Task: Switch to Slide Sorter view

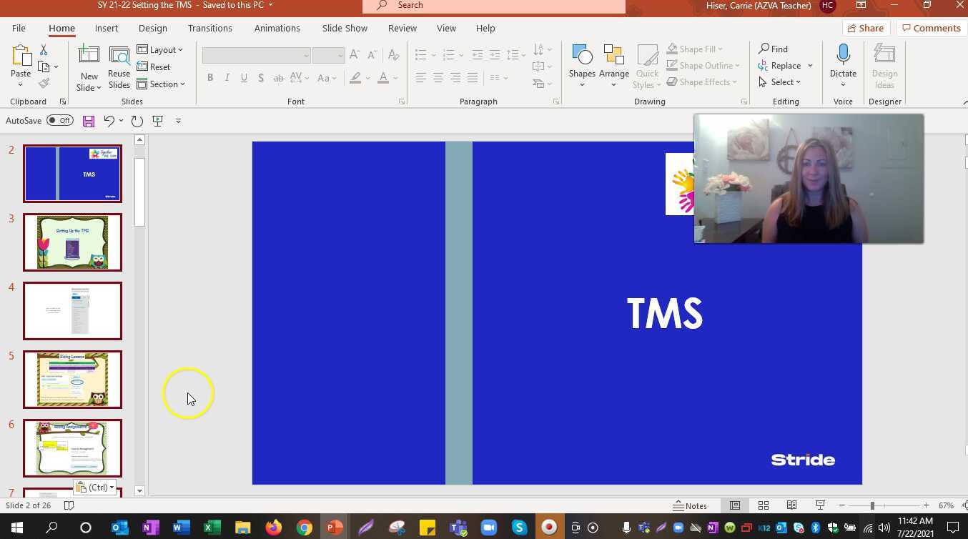Action: [x=764, y=505]
